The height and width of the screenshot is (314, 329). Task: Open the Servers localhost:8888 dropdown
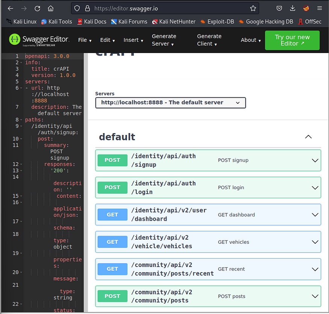pyautogui.click(x=170, y=103)
